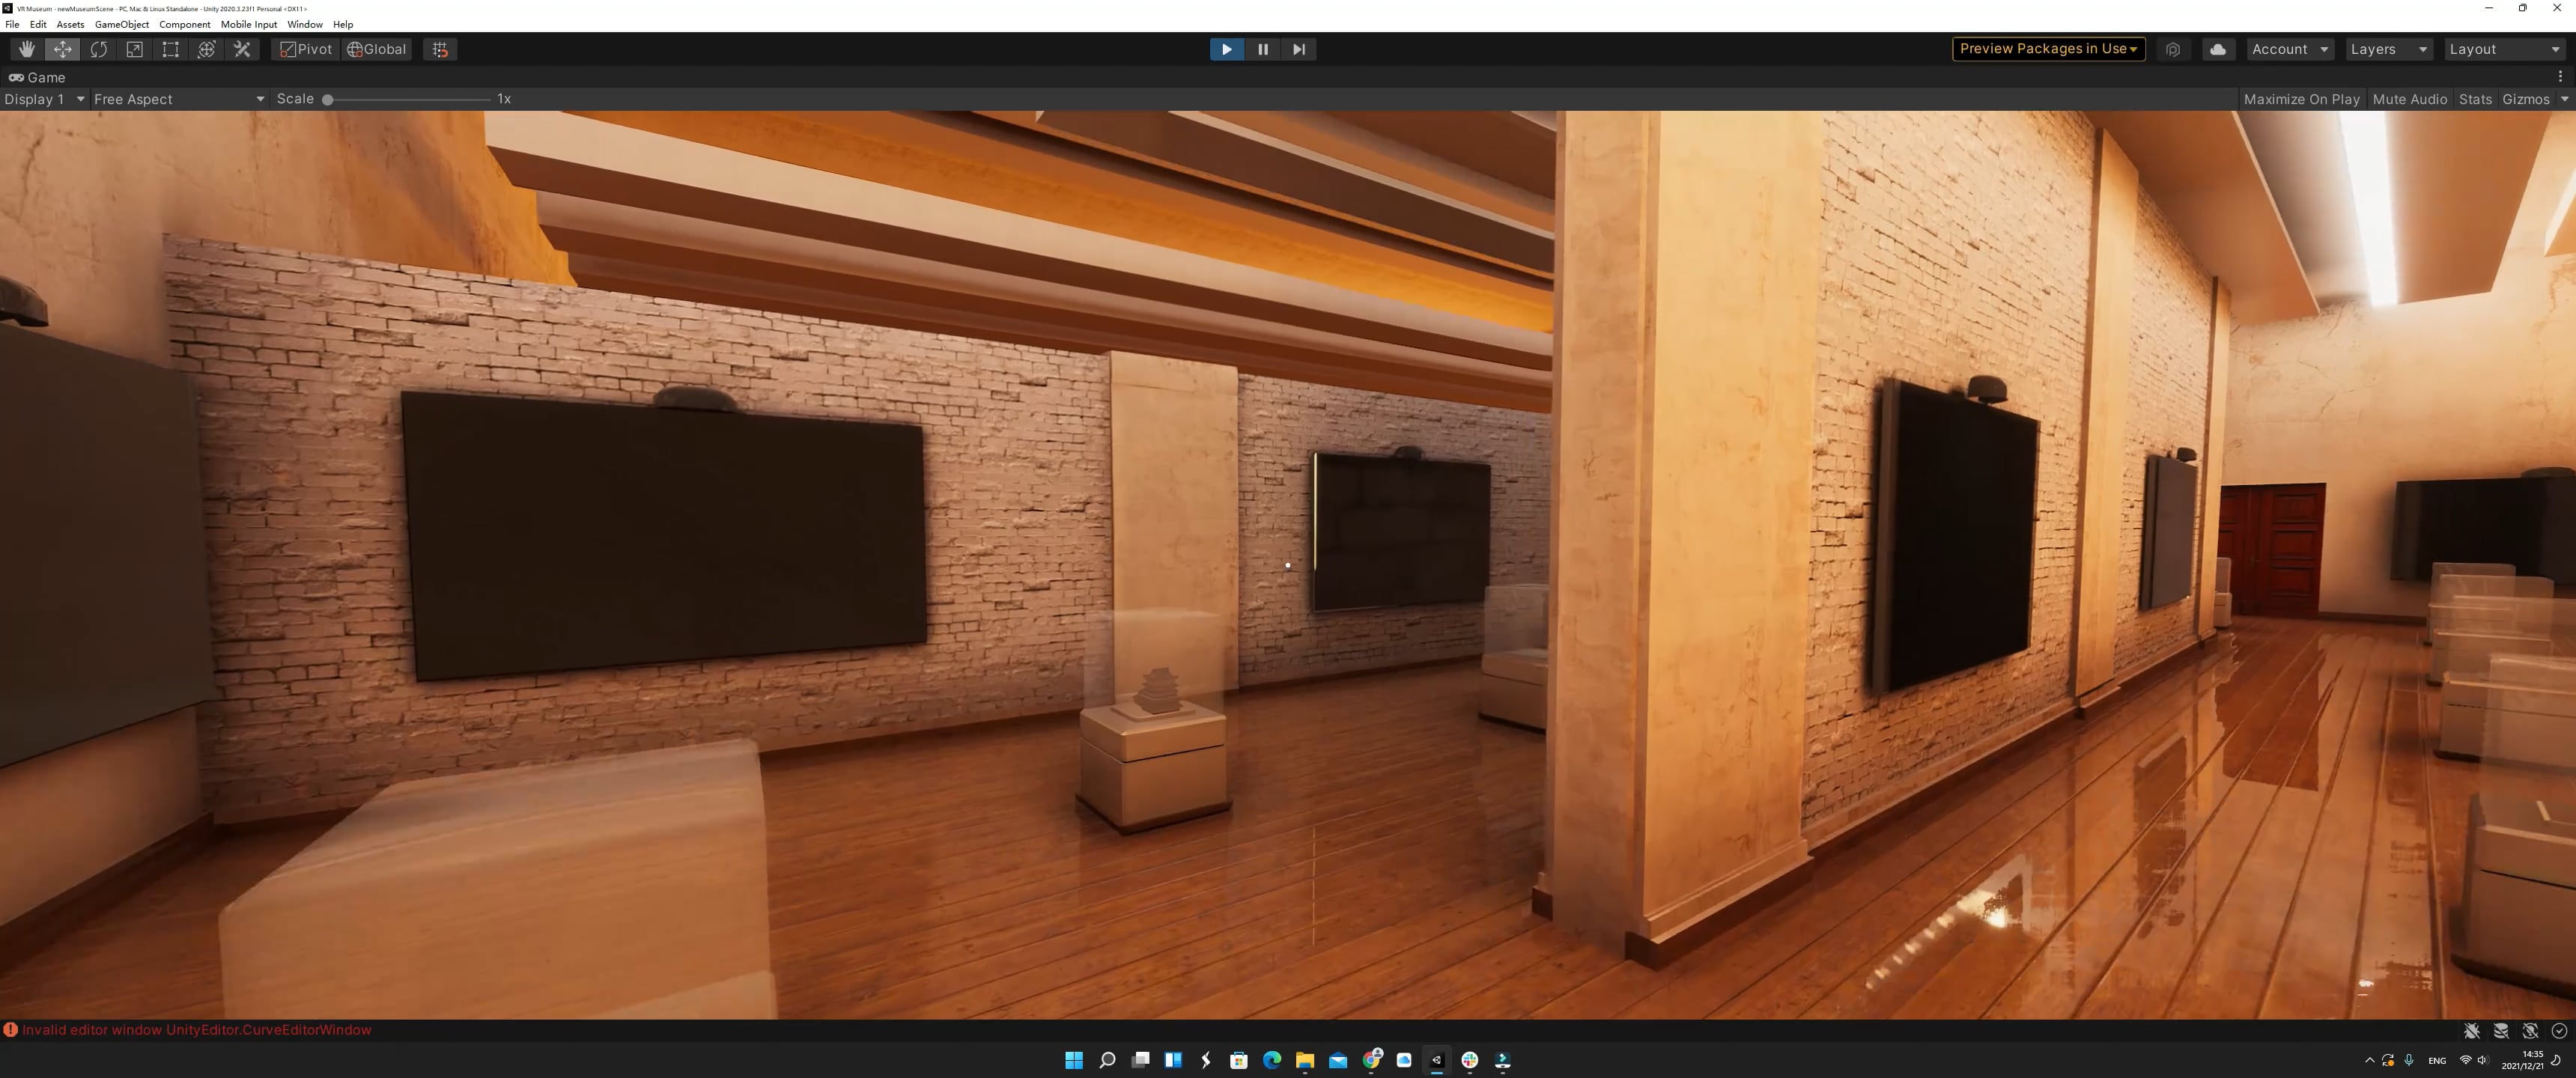This screenshot has width=2576, height=1078.
Task: Click the cache server database icon
Action: click(x=2501, y=1031)
